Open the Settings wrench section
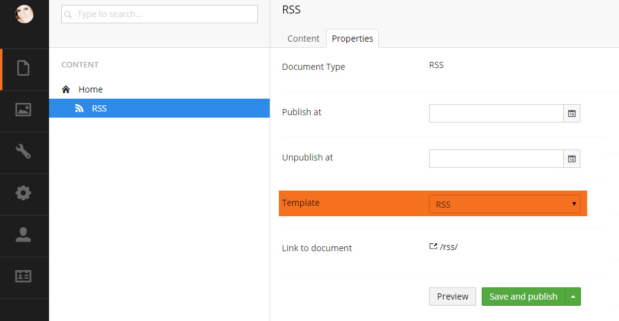The image size is (619, 321). [24, 152]
